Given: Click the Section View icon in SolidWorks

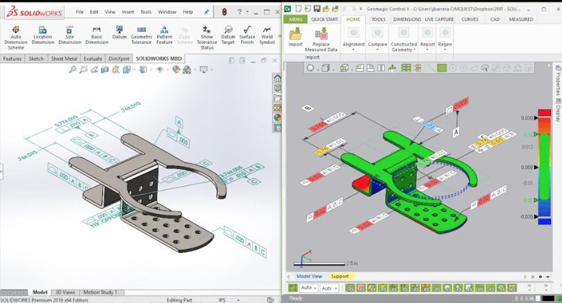Looking at the screenshot, I should click(105, 69).
